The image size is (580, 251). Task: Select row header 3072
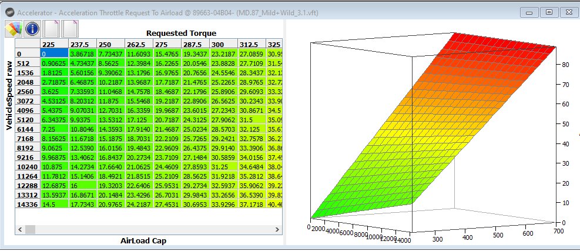click(28, 101)
